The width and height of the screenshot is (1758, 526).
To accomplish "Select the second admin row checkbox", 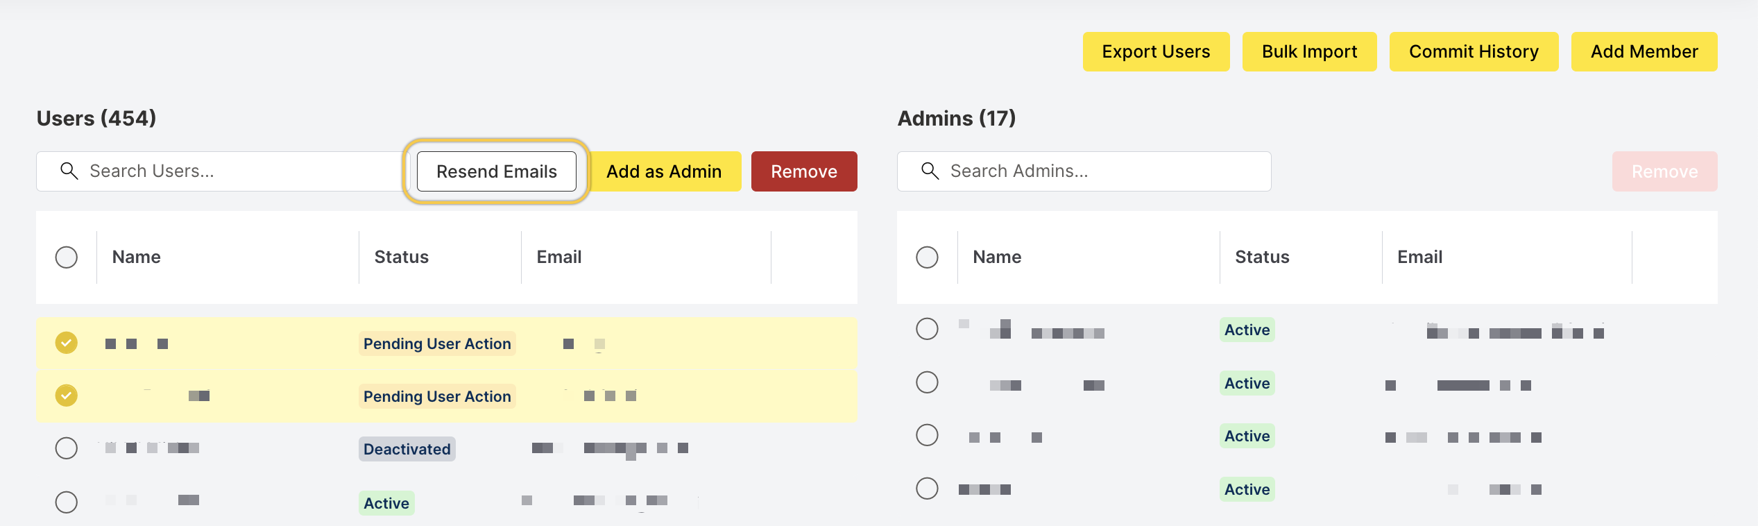I will 927,382.
